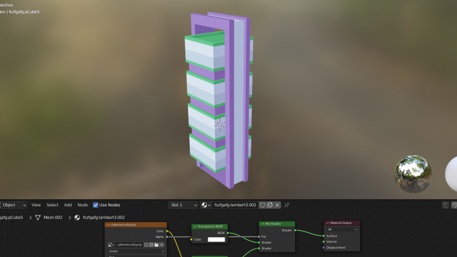Toggle the Use Nodes checkbox

coord(96,205)
